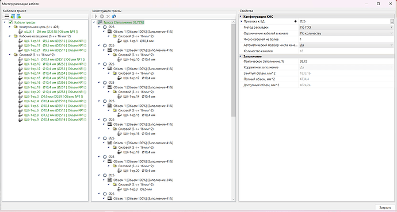
Task: Select ЩК-1-гр.10 (Ø252) row in Кабели в трассе
Action: (55, 64)
